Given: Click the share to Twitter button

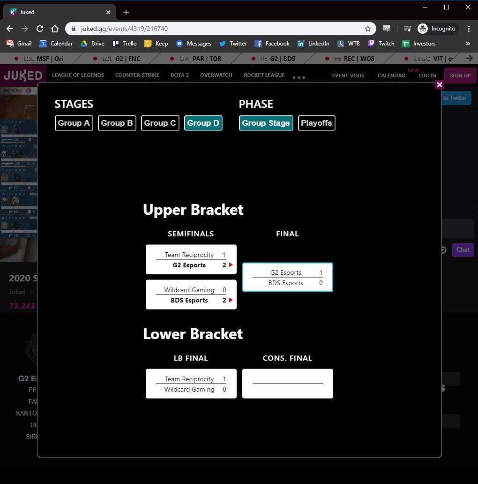Looking at the screenshot, I should 456,98.
